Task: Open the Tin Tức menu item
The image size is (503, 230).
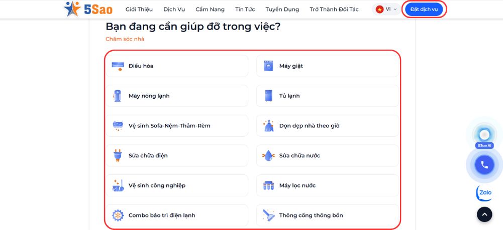Action: coord(245,10)
